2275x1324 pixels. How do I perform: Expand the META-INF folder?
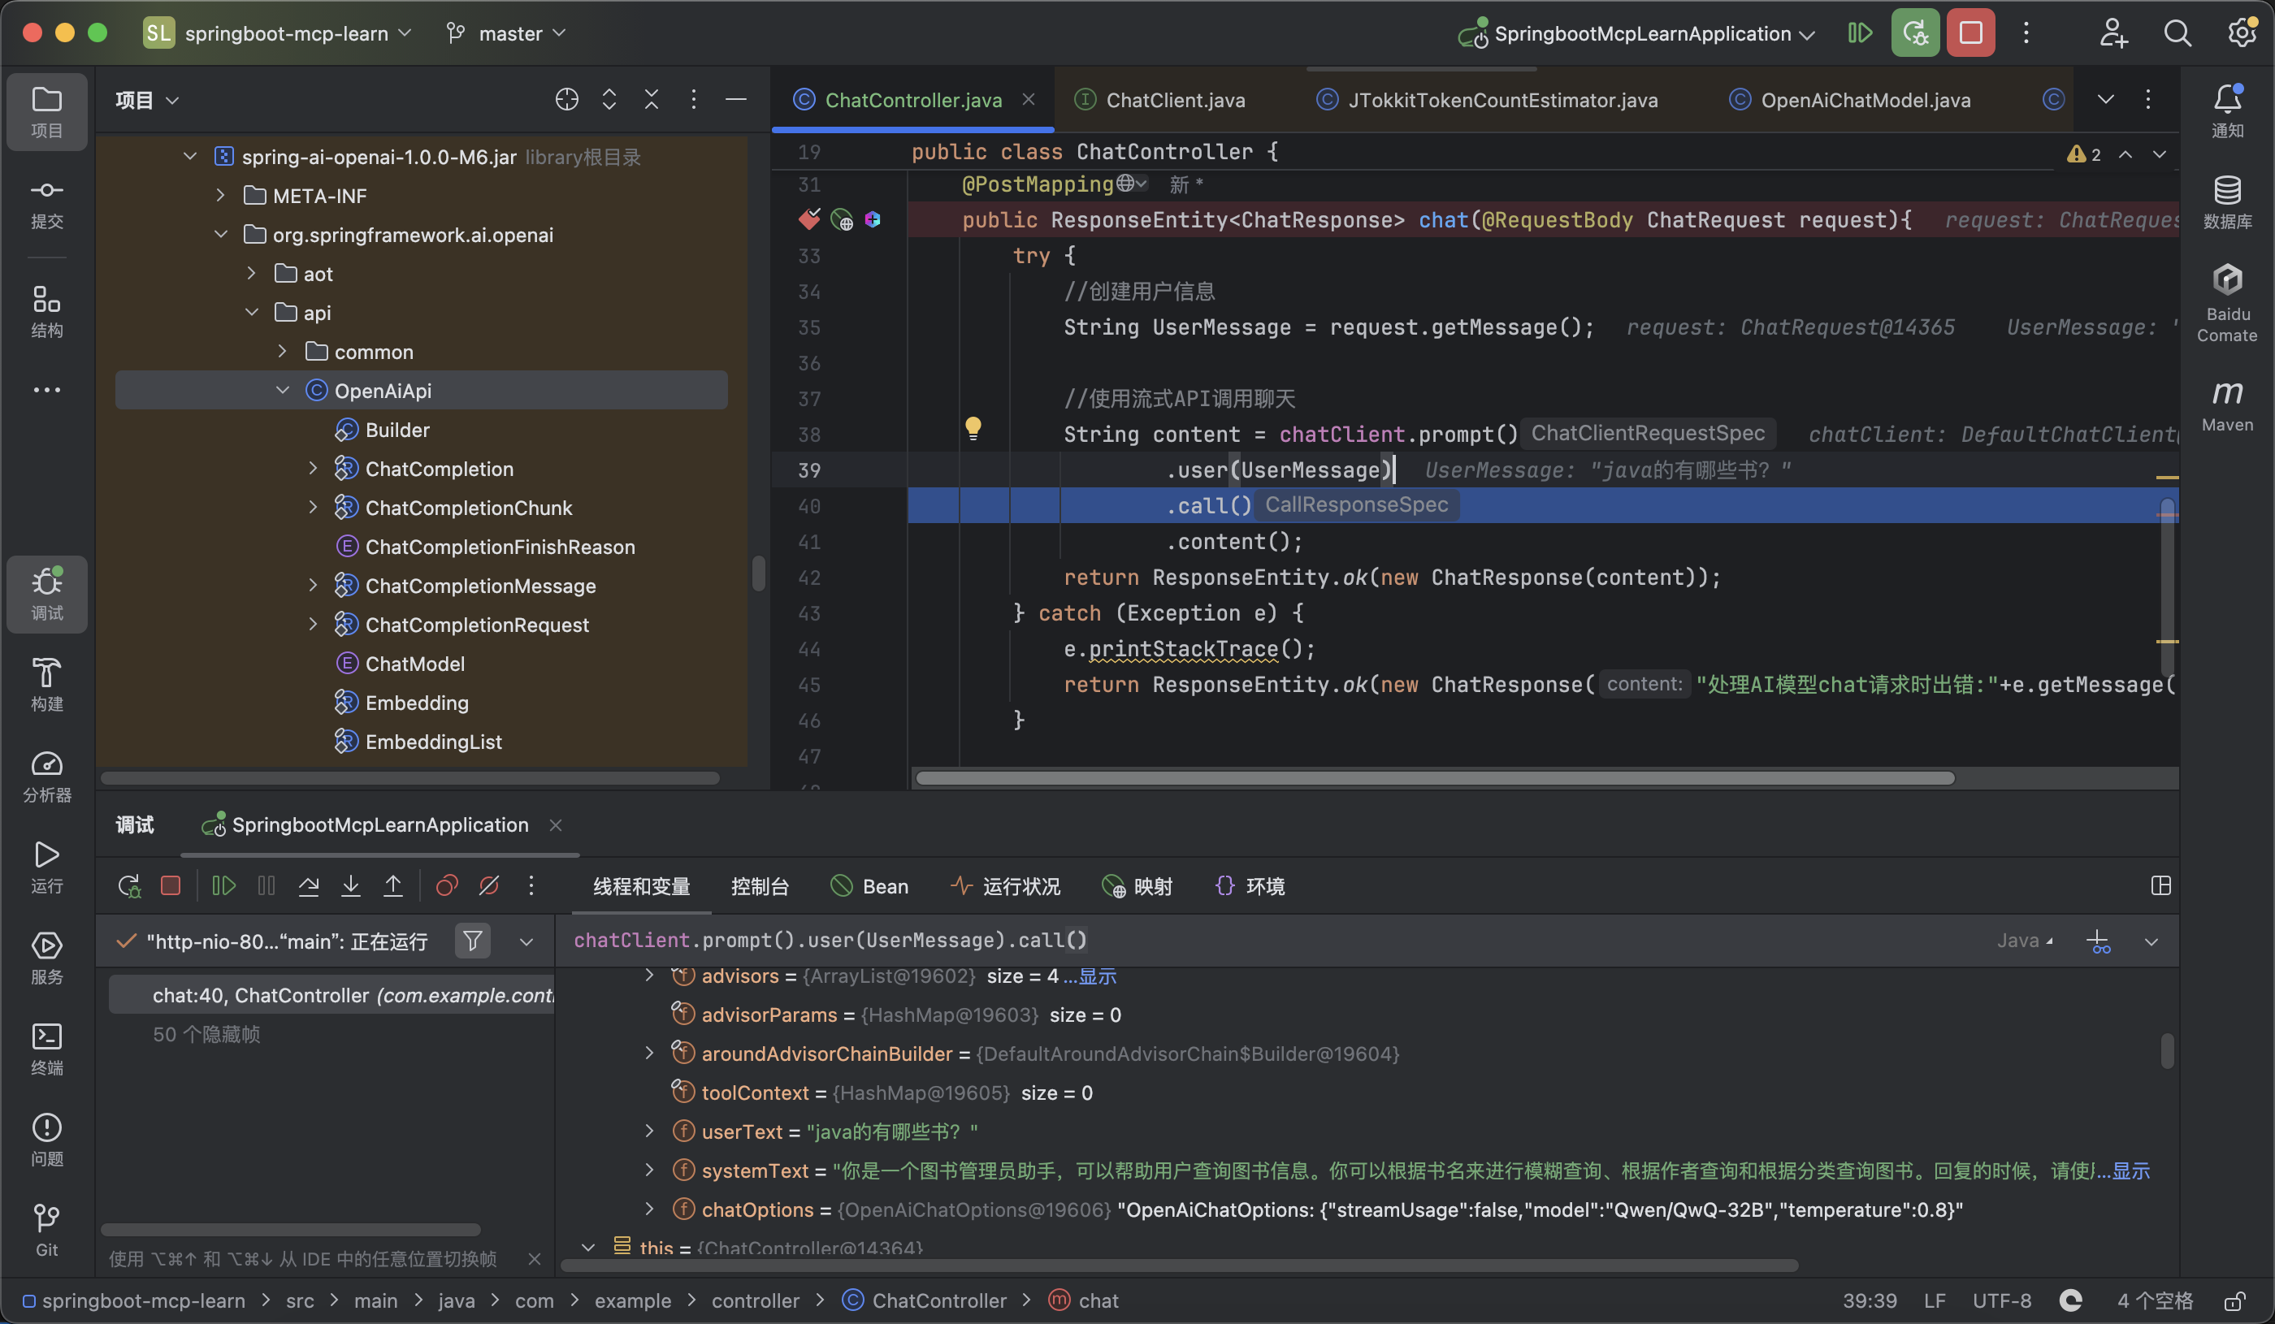(x=220, y=196)
